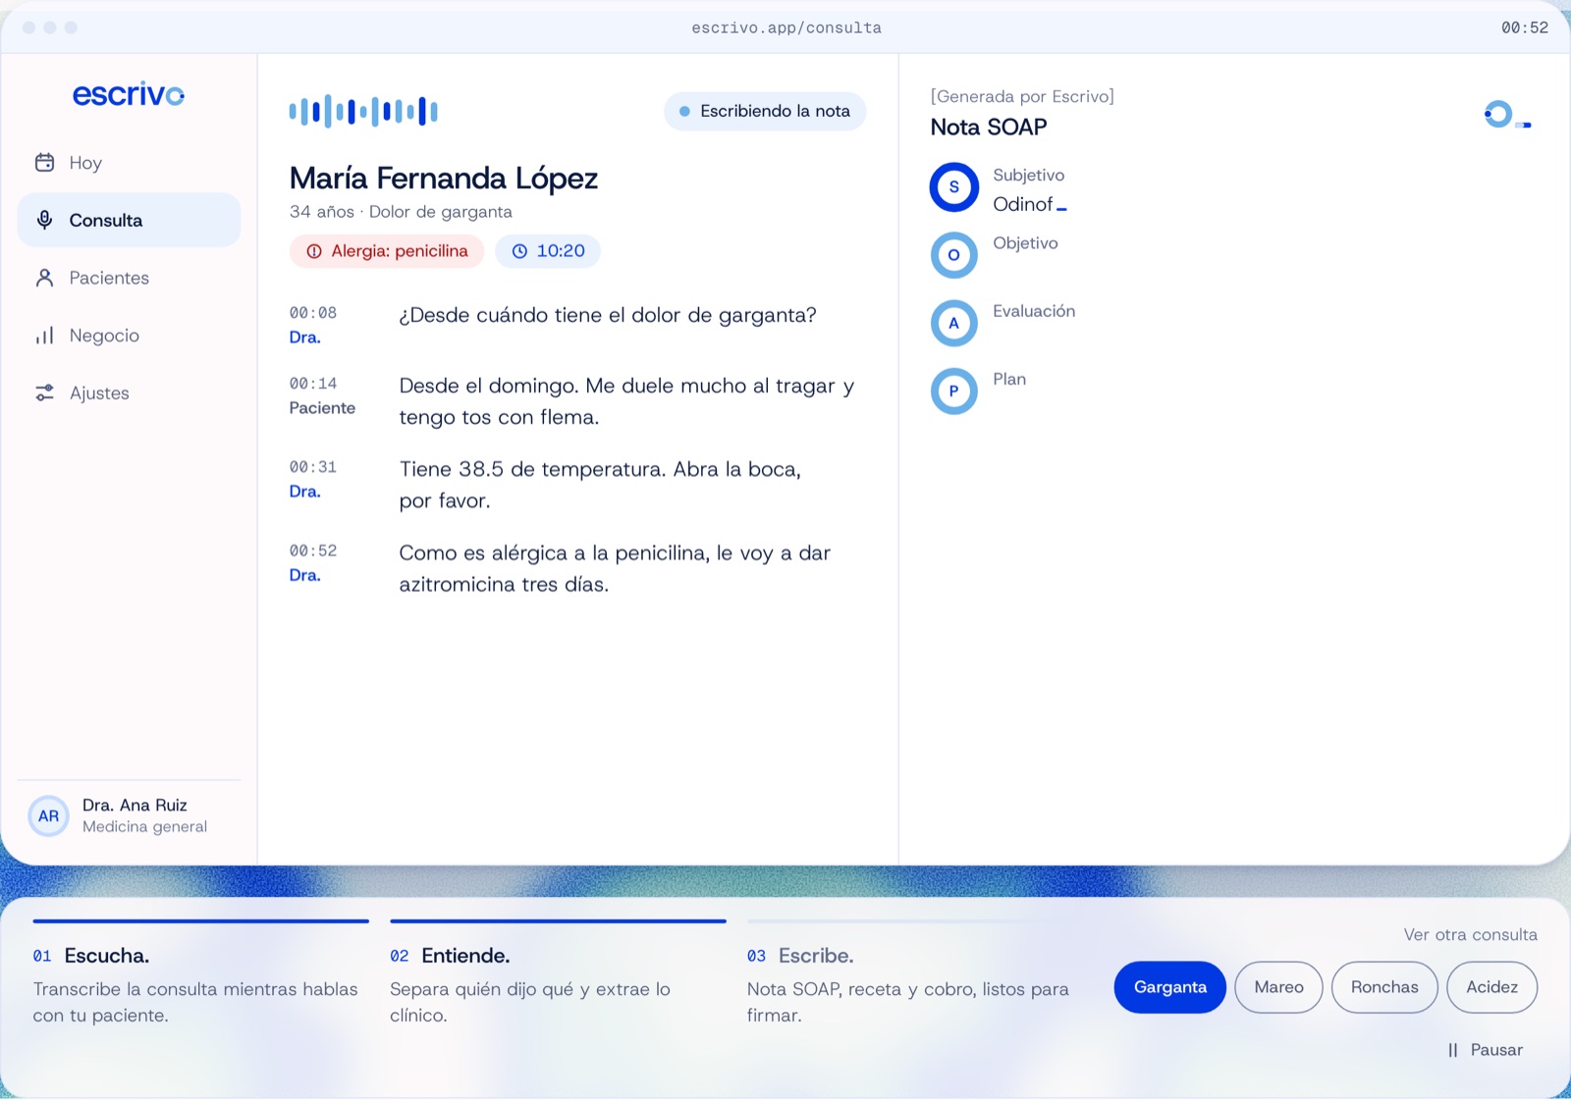Go to Pacientes section
1571x1100 pixels.
pyautogui.click(x=129, y=278)
